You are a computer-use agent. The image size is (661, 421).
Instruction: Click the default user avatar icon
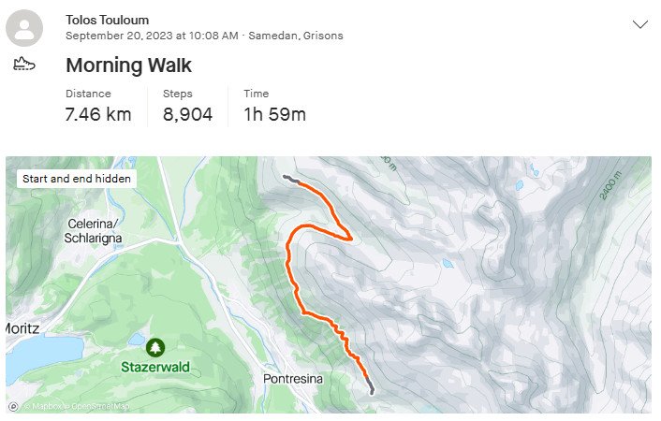[x=24, y=28]
